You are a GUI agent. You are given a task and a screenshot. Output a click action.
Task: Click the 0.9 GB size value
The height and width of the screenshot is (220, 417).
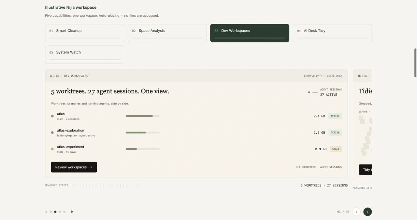point(321,149)
